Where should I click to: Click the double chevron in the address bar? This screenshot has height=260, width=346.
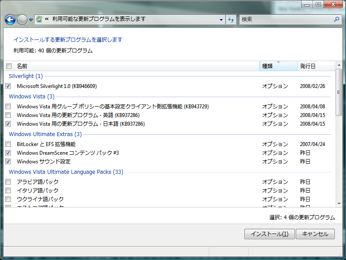click(x=47, y=19)
